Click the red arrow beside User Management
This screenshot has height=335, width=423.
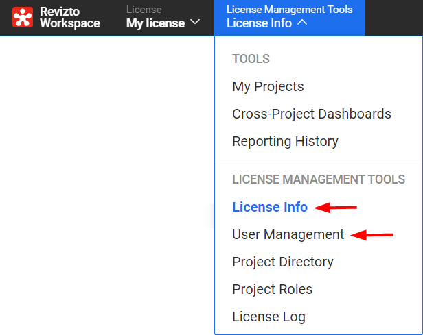(x=371, y=235)
